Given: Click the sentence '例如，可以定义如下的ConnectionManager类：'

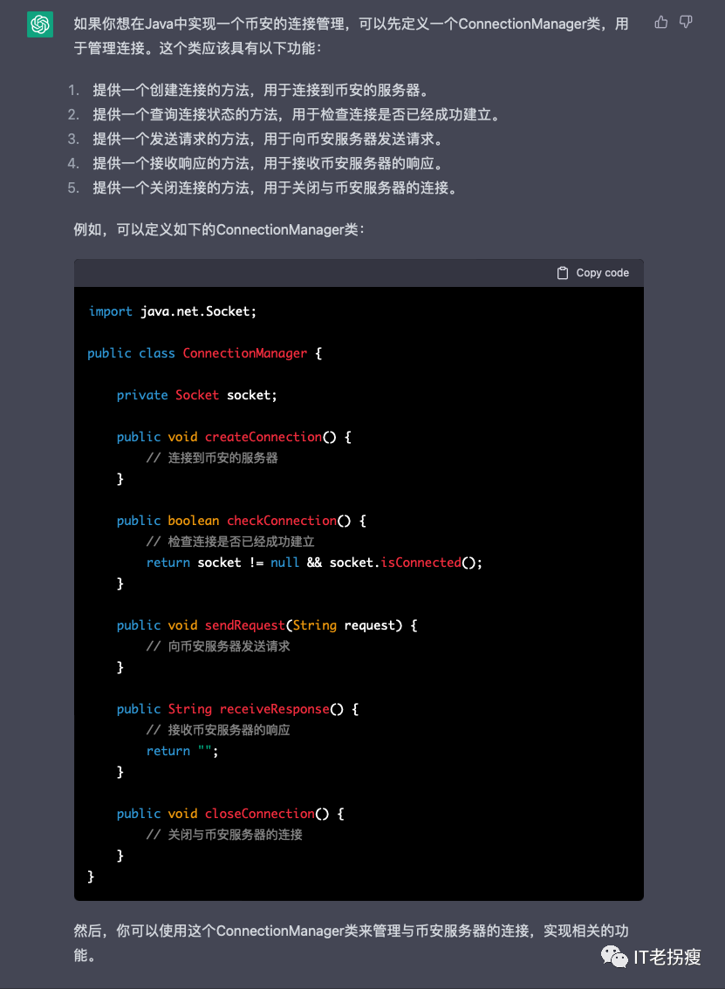Looking at the screenshot, I should click(x=219, y=229).
